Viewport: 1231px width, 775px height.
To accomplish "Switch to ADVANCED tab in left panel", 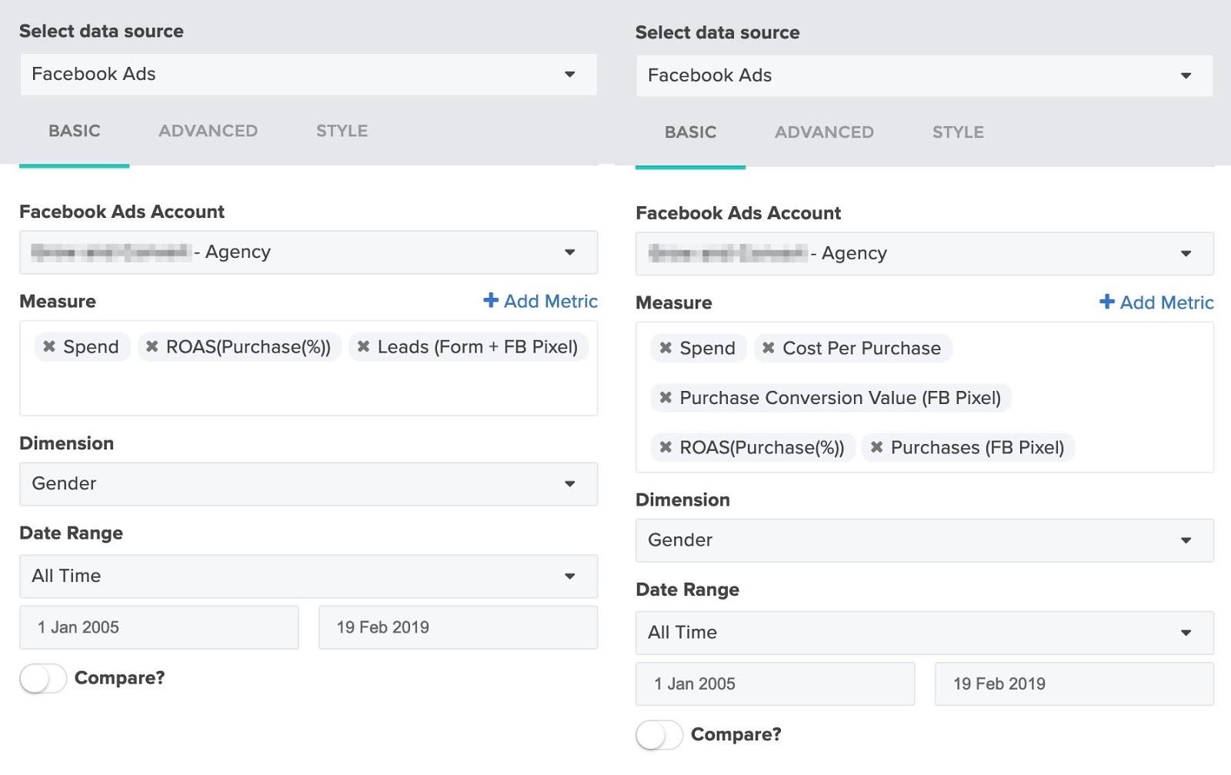I will click(x=209, y=132).
